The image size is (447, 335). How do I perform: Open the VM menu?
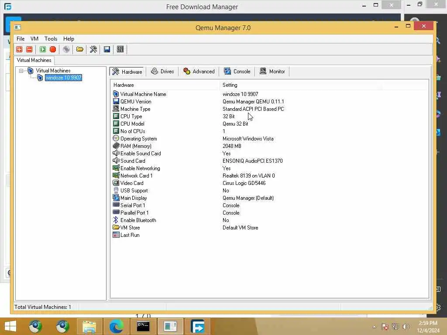click(34, 39)
